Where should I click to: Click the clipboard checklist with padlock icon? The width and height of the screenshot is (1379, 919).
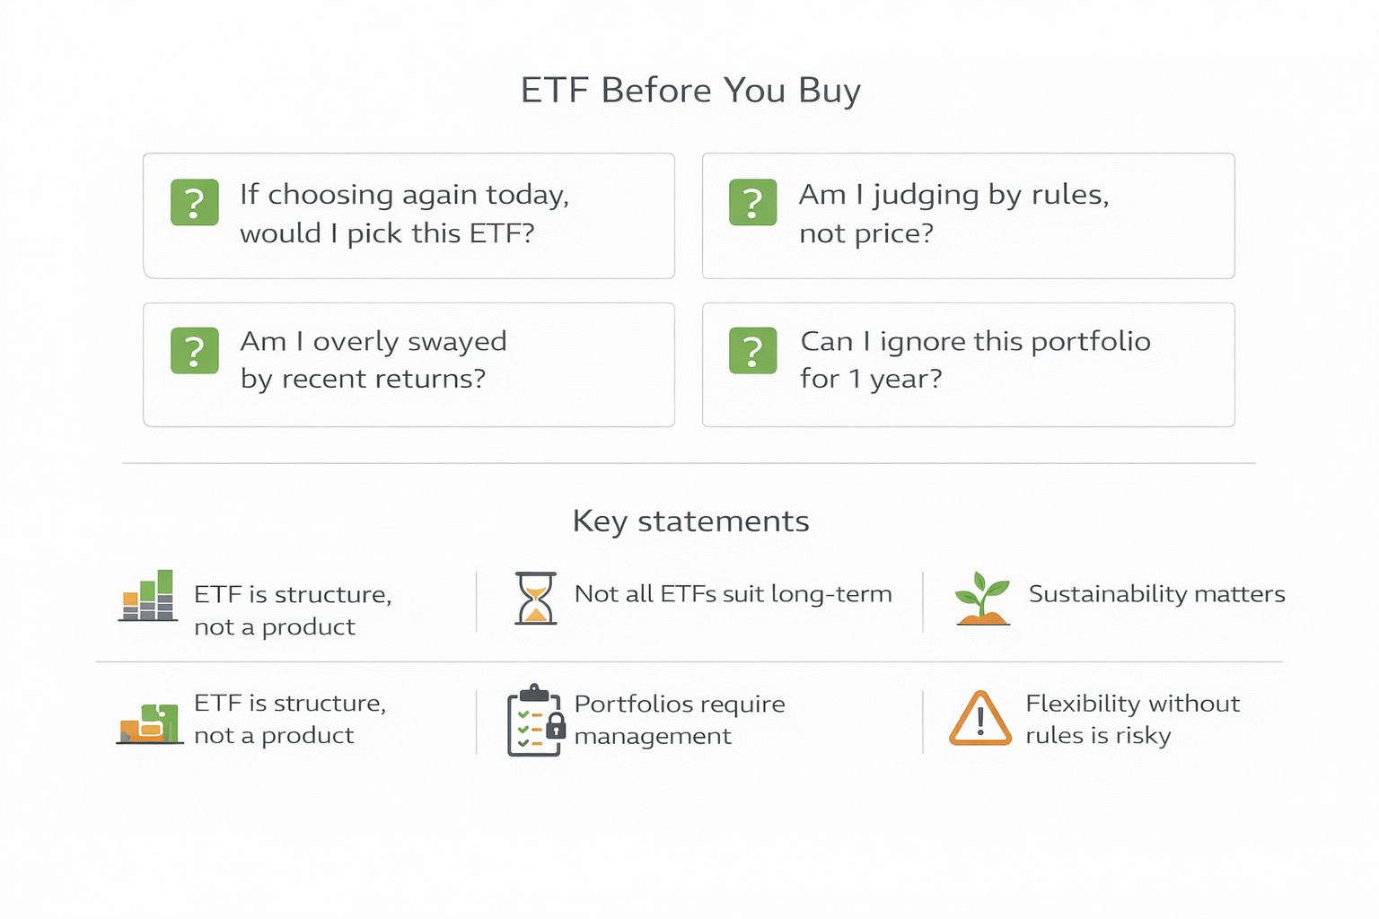[536, 720]
